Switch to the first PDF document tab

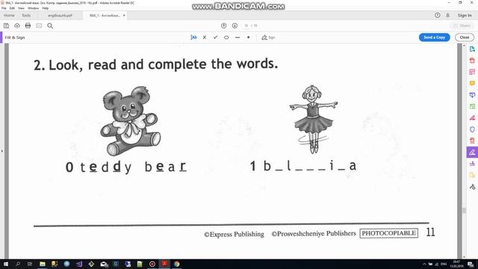click(x=60, y=15)
